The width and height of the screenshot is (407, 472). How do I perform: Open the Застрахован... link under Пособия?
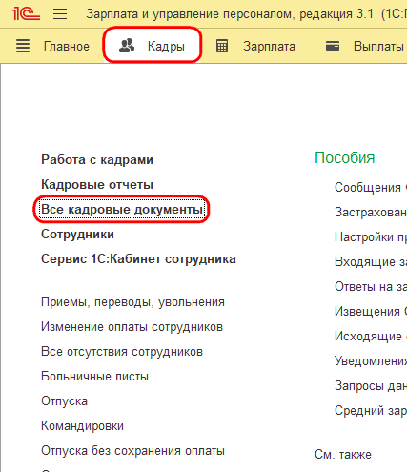[x=371, y=213]
